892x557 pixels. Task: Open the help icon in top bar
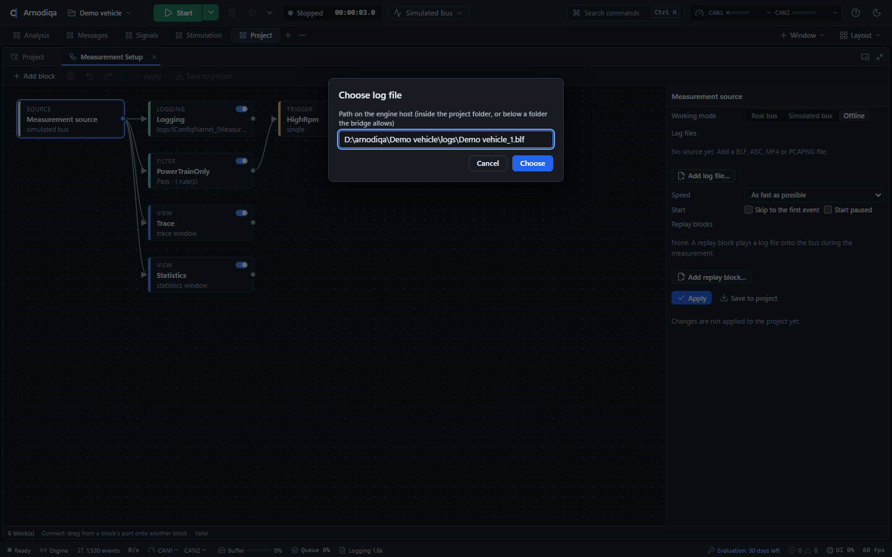tap(855, 13)
